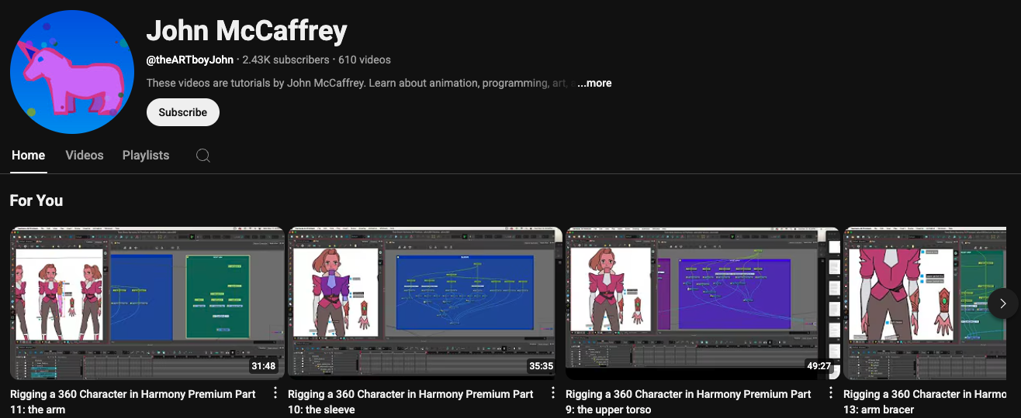The height and width of the screenshot is (418, 1021).
Task: Open the channel search magnifier icon
Action: point(203,156)
